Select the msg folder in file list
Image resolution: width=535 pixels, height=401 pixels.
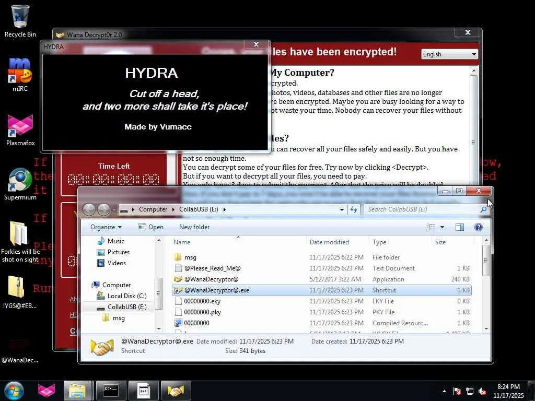point(321,257)
